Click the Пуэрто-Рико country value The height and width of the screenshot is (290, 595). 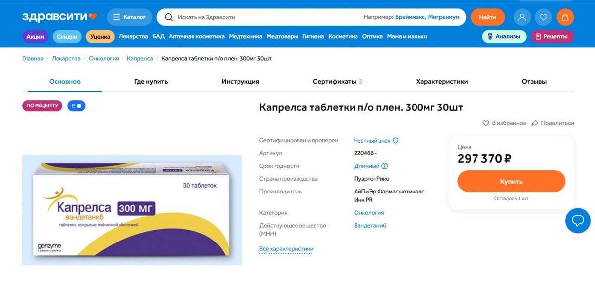point(371,179)
